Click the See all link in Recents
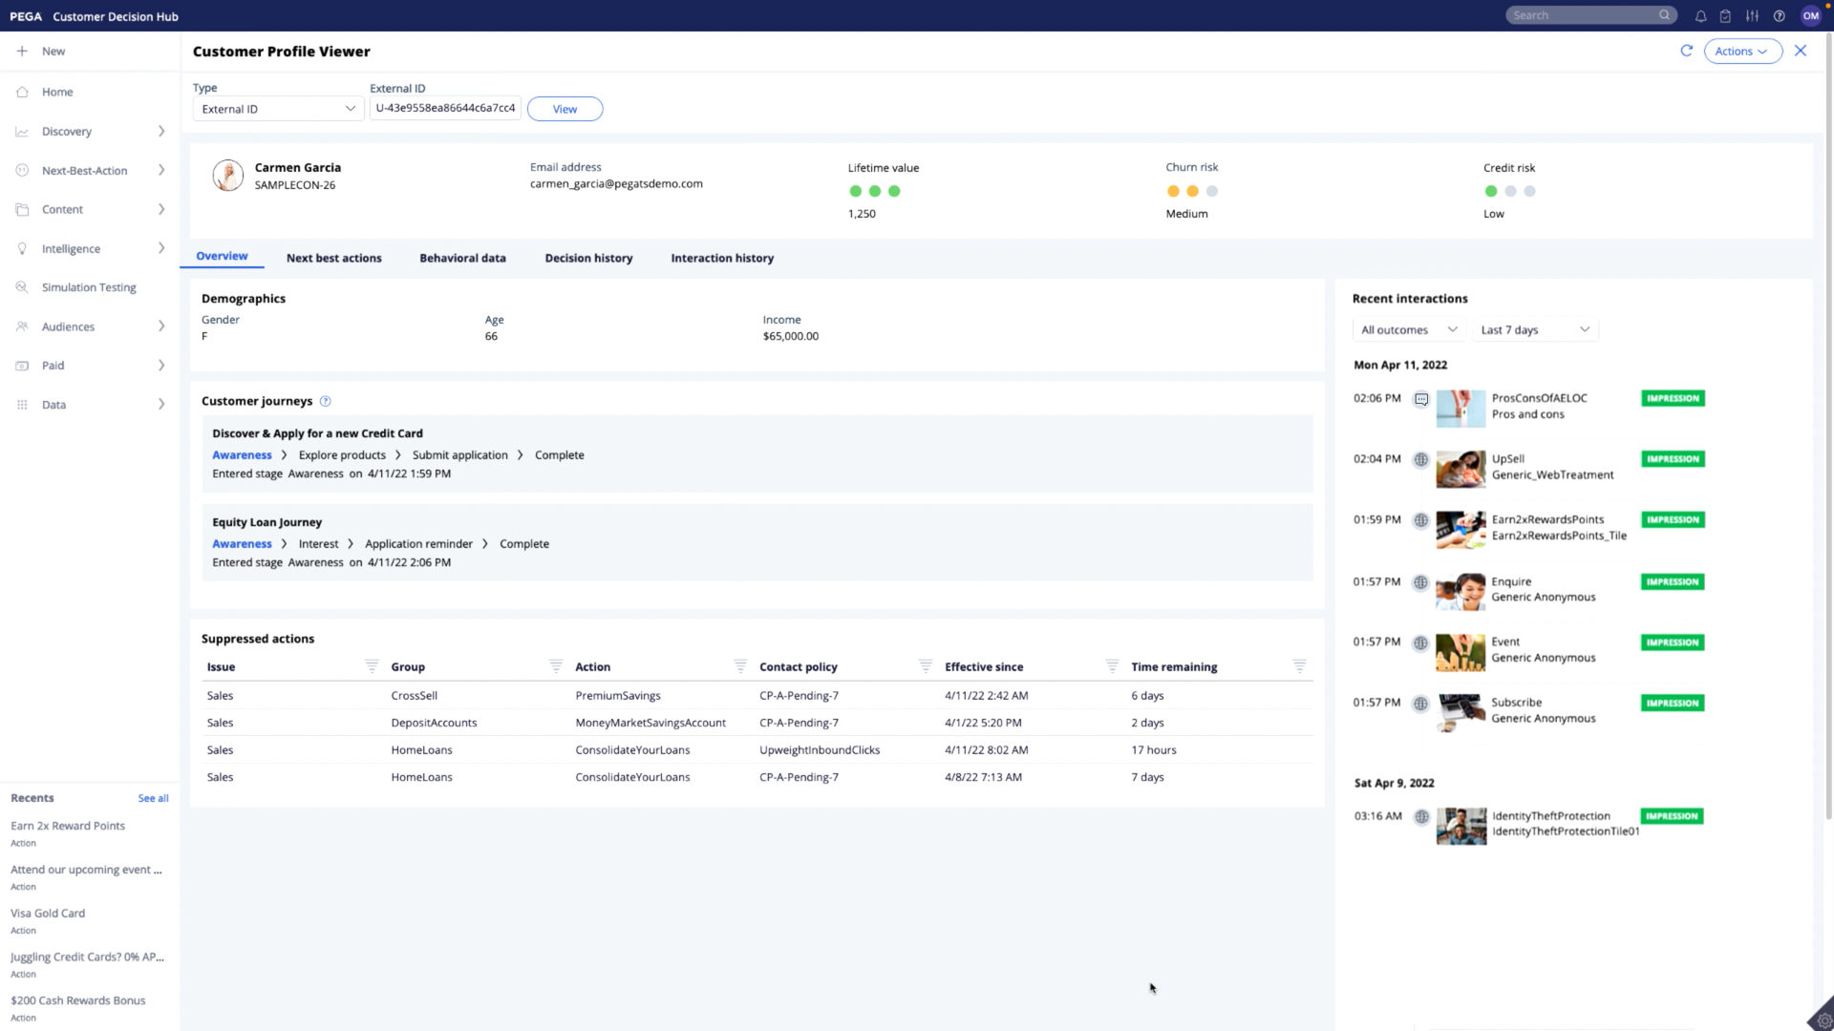The height and width of the screenshot is (1031, 1834). (x=153, y=798)
